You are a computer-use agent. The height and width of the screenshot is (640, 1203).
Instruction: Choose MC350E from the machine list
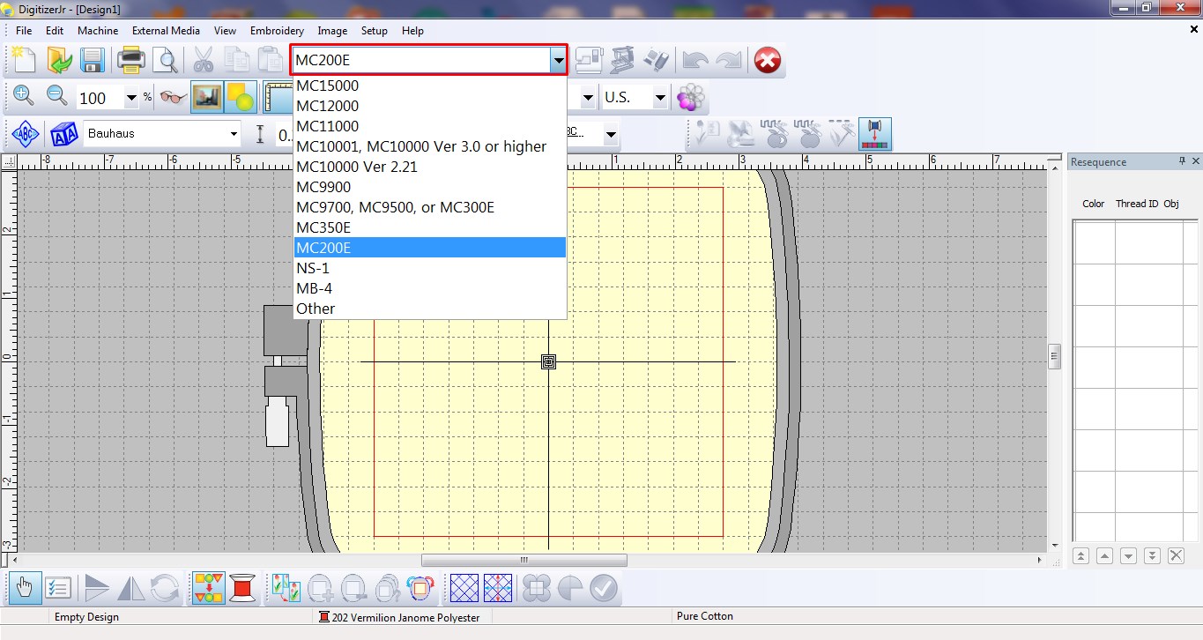430,227
